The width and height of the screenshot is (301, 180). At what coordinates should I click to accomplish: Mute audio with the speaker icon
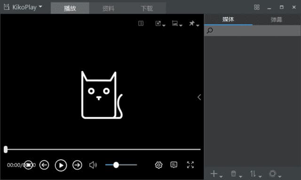[x=93, y=165]
